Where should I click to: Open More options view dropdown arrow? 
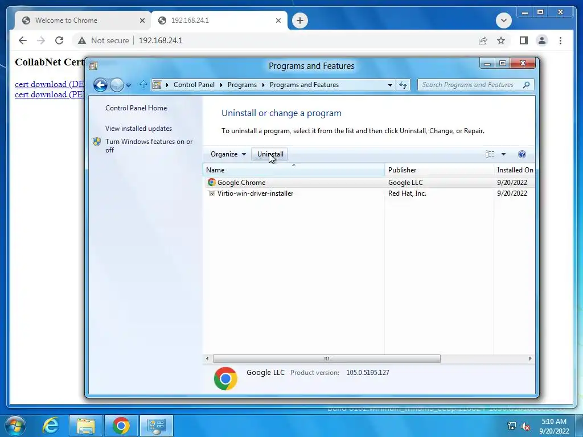[x=503, y=154]
